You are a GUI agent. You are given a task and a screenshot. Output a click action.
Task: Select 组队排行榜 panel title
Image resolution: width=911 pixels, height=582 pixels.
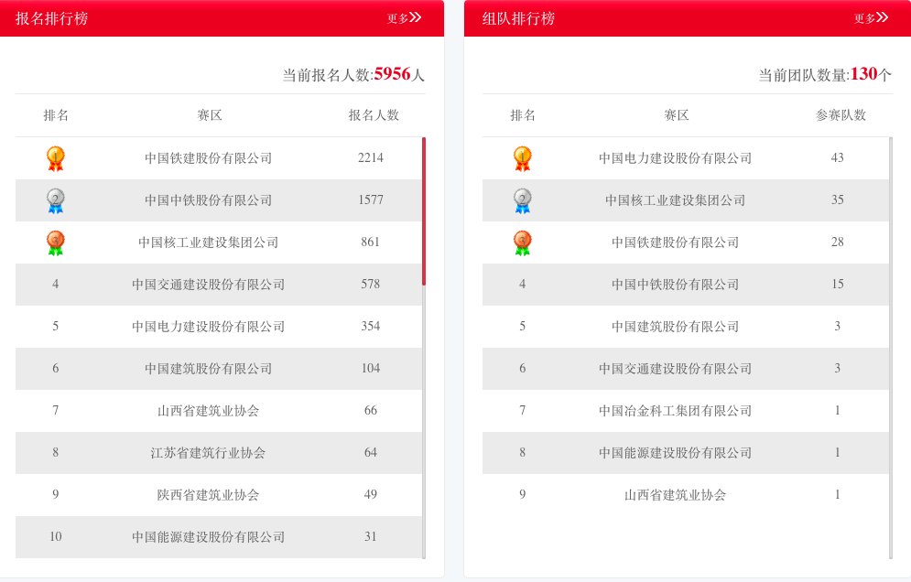[x=519, y=18]
